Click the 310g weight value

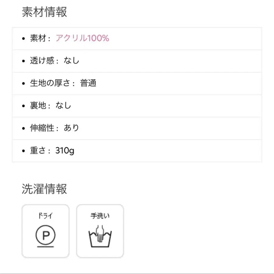click(65, 151)
